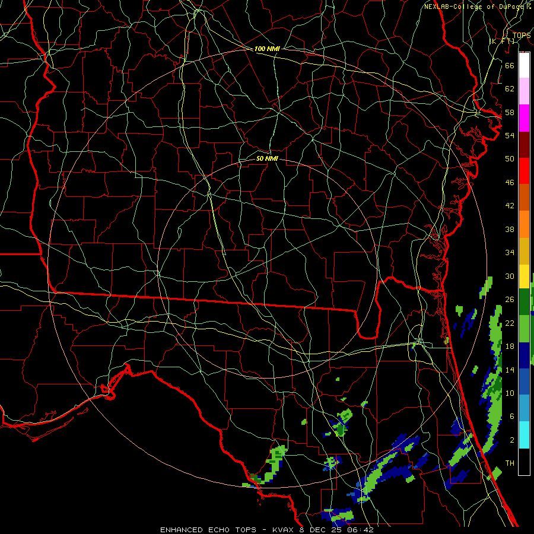Click the legend value "42"
Screen dimensions: 534x534
[x=510, y=206]
